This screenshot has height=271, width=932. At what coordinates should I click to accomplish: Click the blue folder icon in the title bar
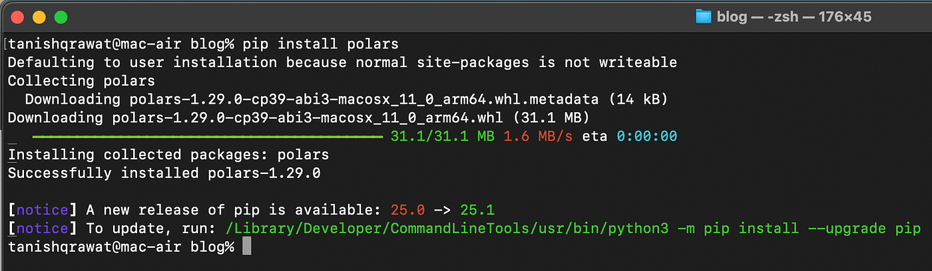coord(704,17)
